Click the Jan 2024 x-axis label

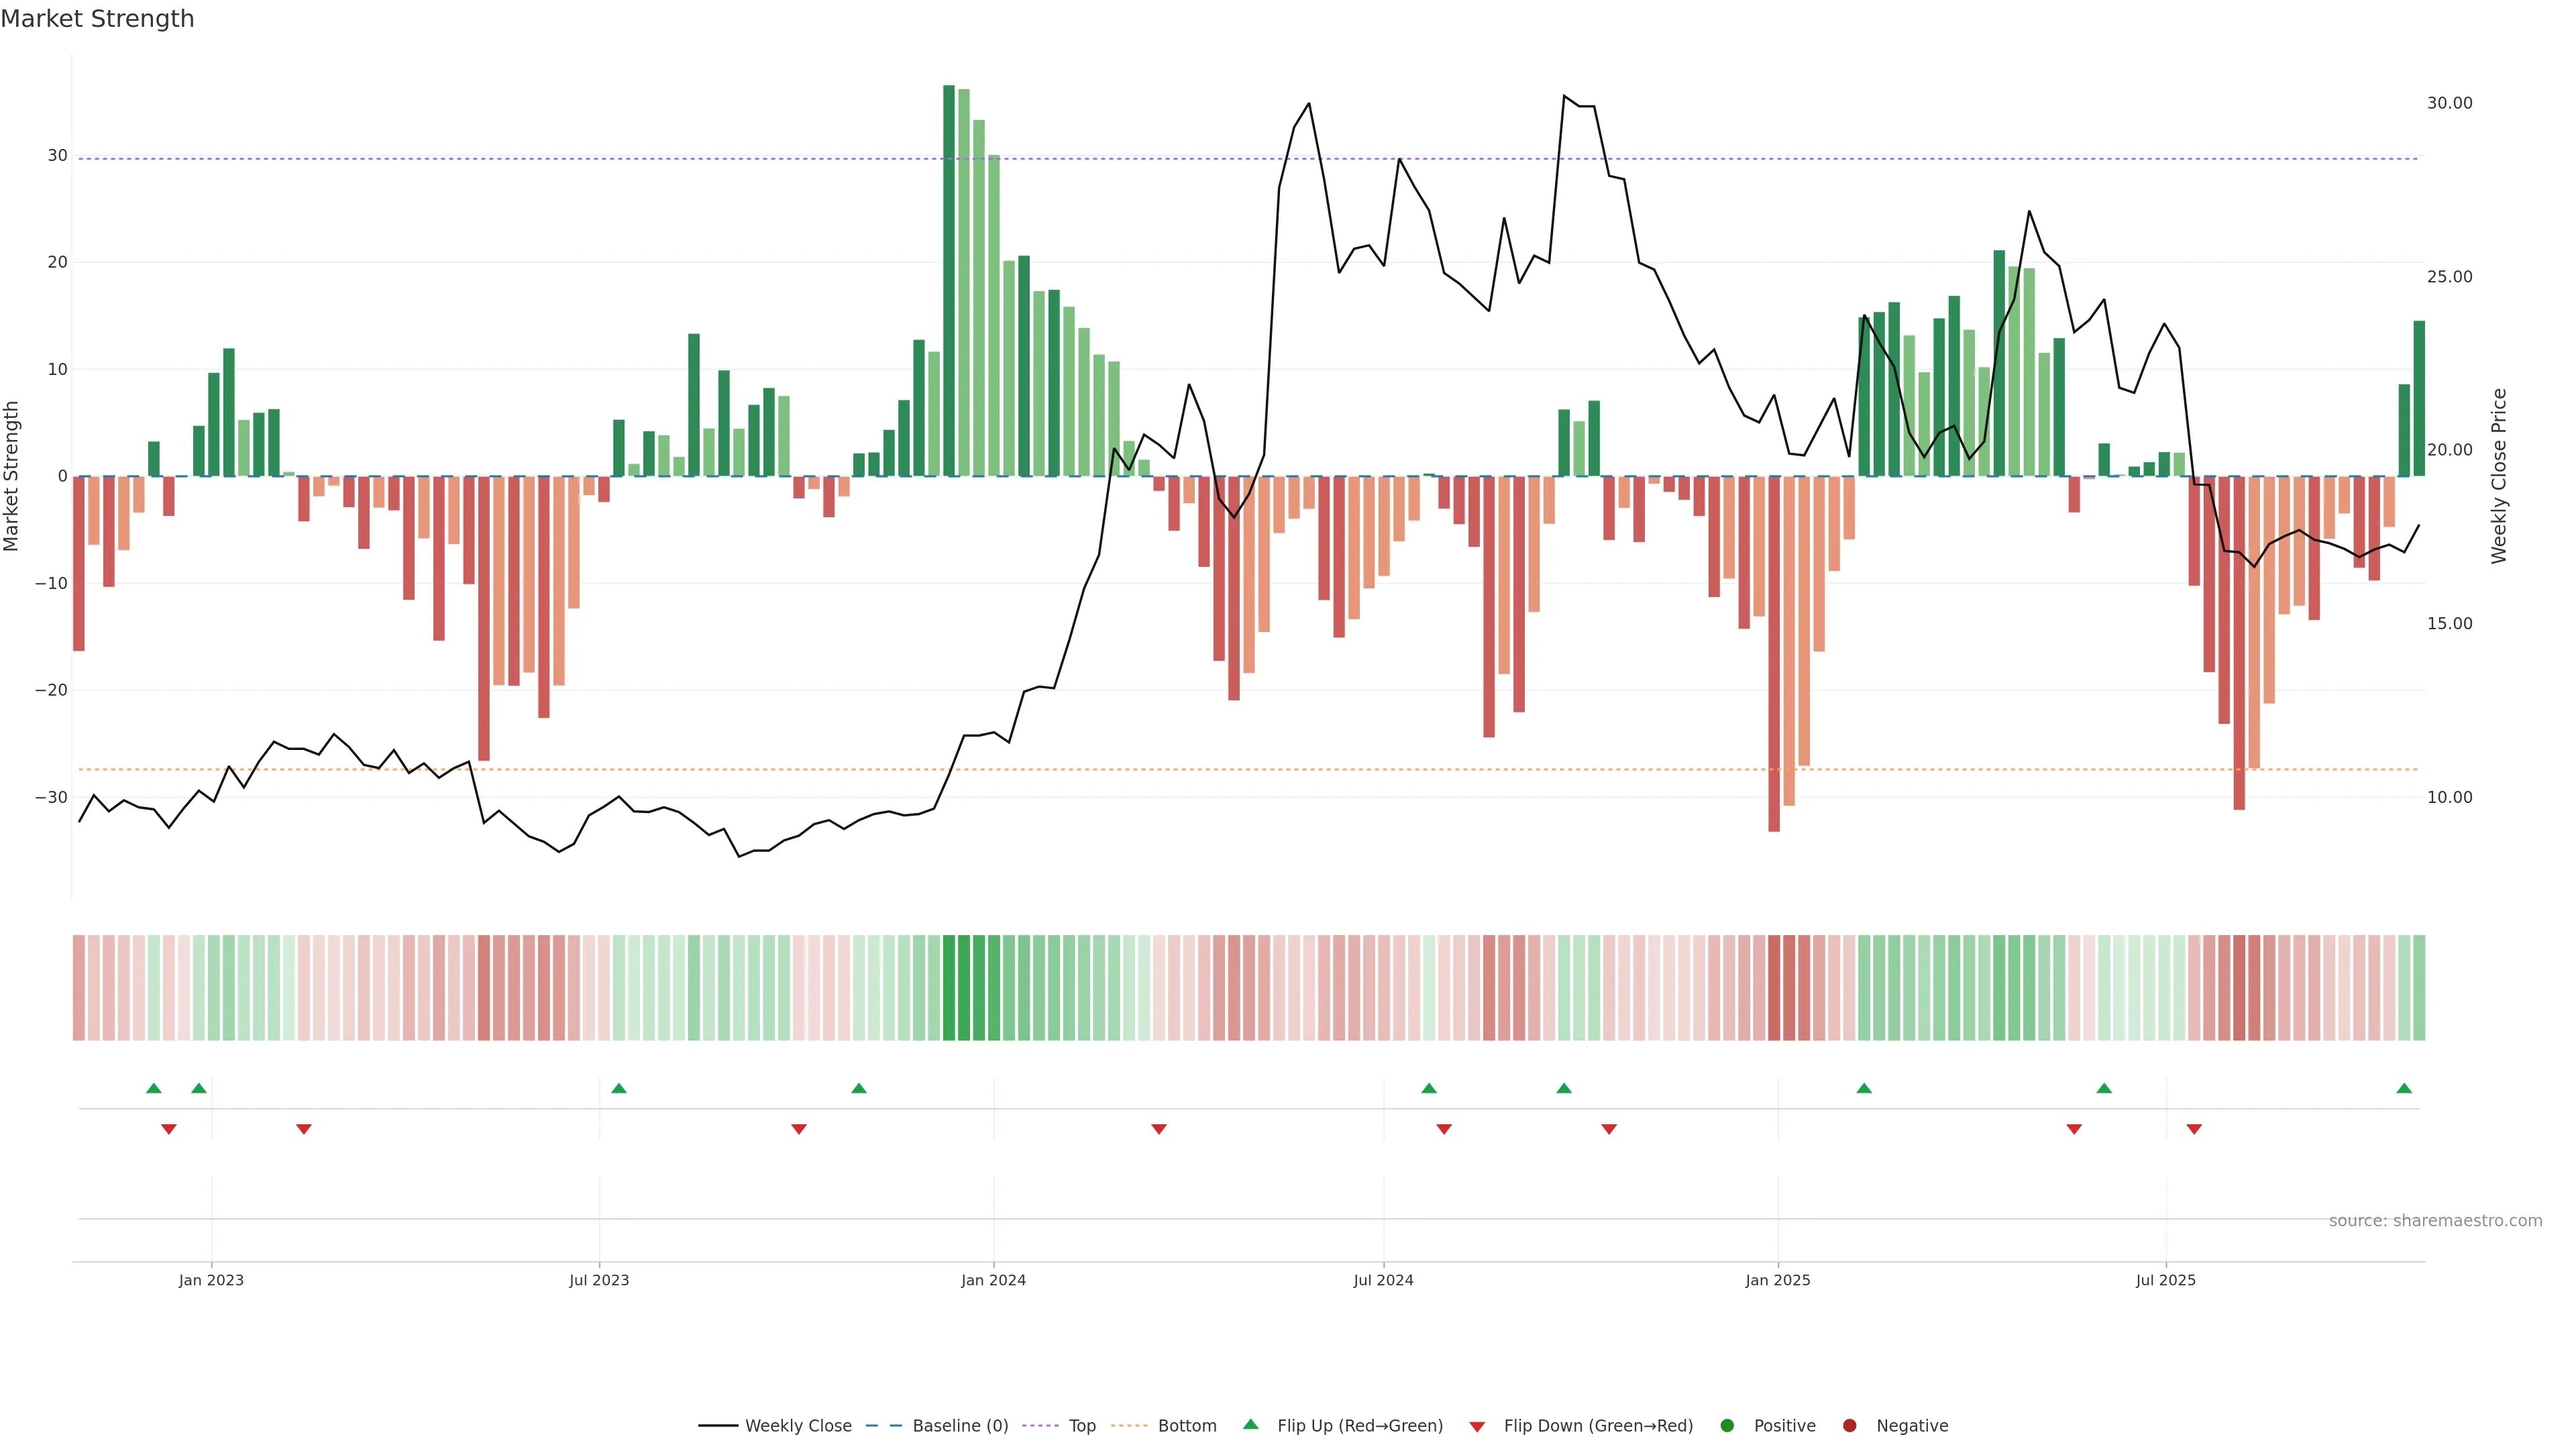993,1280
